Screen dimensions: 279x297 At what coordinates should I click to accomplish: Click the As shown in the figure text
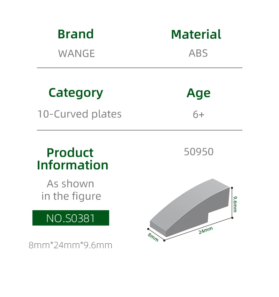click(71, 190)
